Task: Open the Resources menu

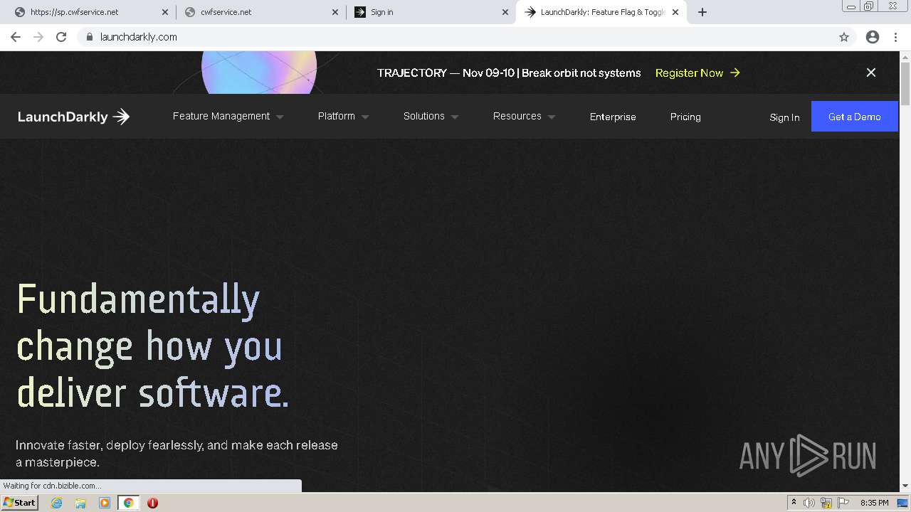Action: 517,116
